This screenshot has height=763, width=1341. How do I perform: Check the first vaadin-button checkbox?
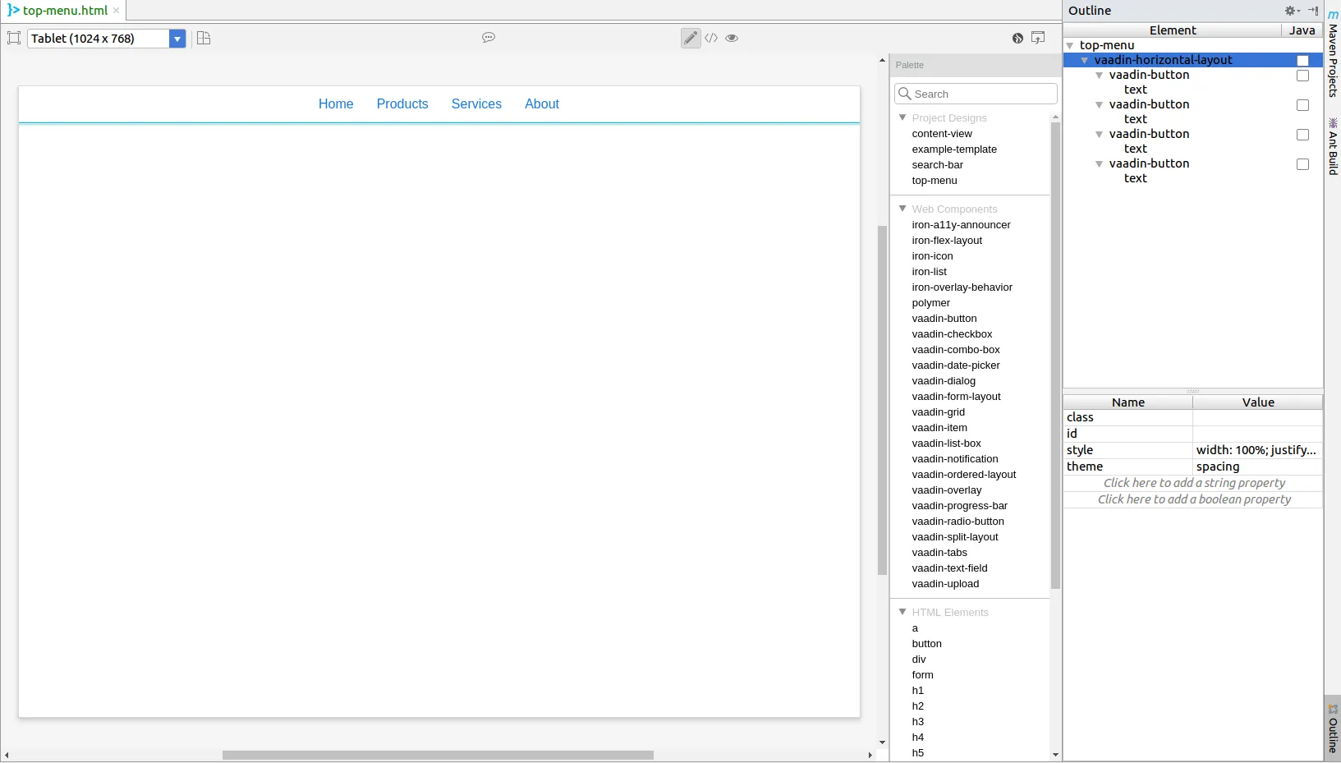pyautogui.click(x=1302, y=76)
